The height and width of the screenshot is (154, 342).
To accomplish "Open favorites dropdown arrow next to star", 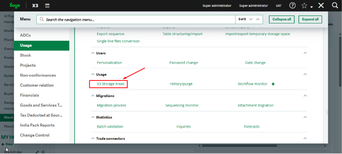I will tap(311, 7).
